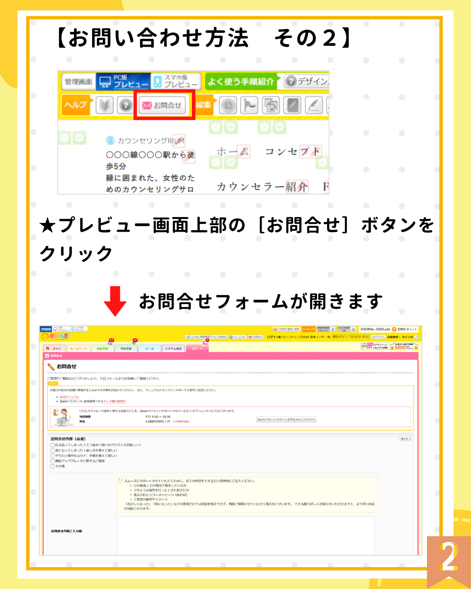Open the 管理画面 admin screen button
Image resolution: width=471 pixels, height=589 pixels.
point(78,82)
